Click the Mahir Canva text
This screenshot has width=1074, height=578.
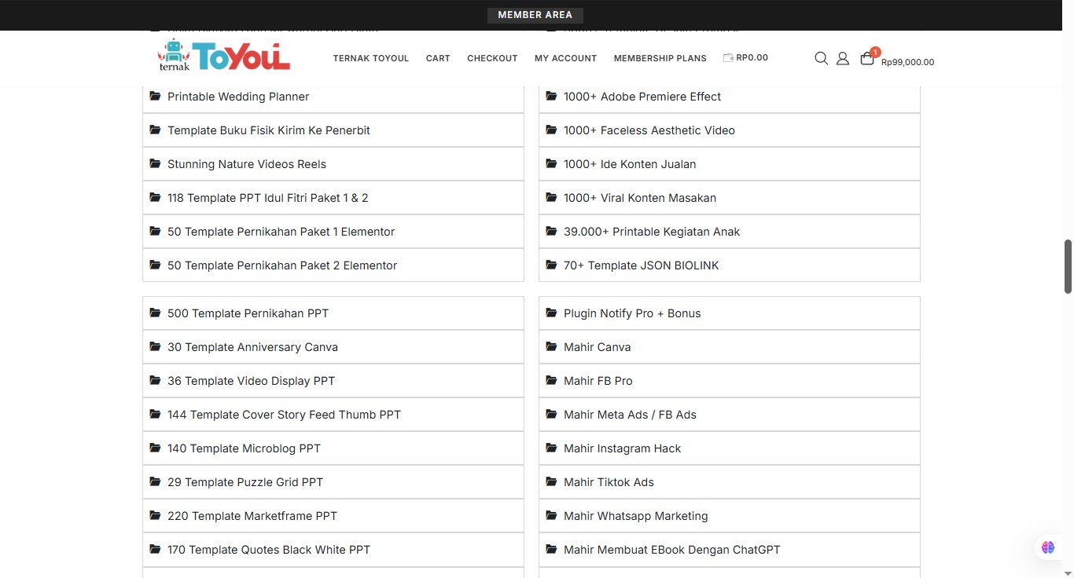tap(598, 347)
